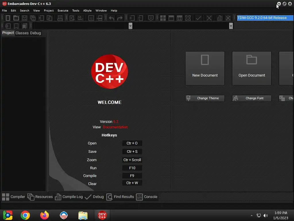Click the Profile Analysis chart toolbar icon
Viewport: 294px width, 221px height.
[x=220, y=18]
